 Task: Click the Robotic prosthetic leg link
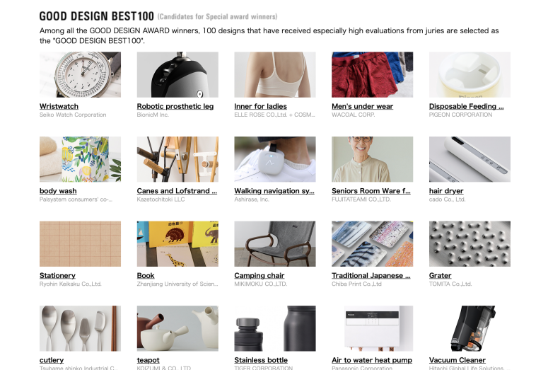(175, 106)
